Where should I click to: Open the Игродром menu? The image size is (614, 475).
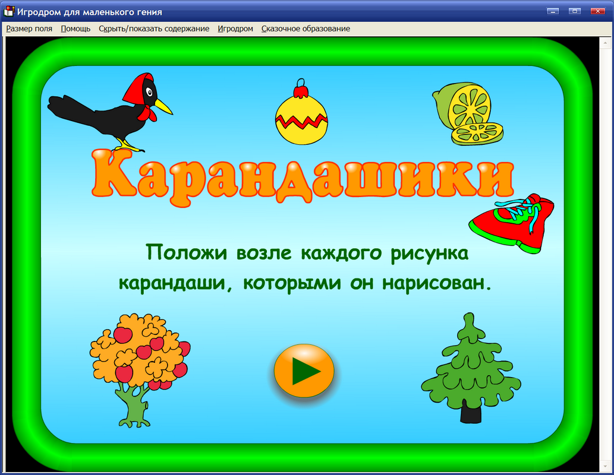tap(235, 28)
